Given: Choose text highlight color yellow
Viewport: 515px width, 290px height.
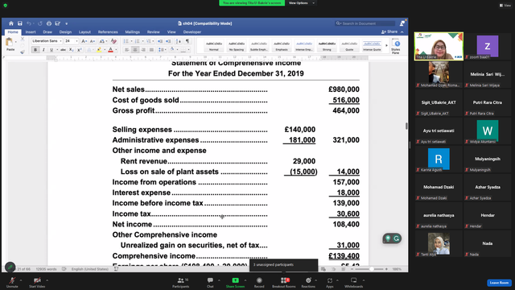Looking at the screenshot, I should click(99, 50).
